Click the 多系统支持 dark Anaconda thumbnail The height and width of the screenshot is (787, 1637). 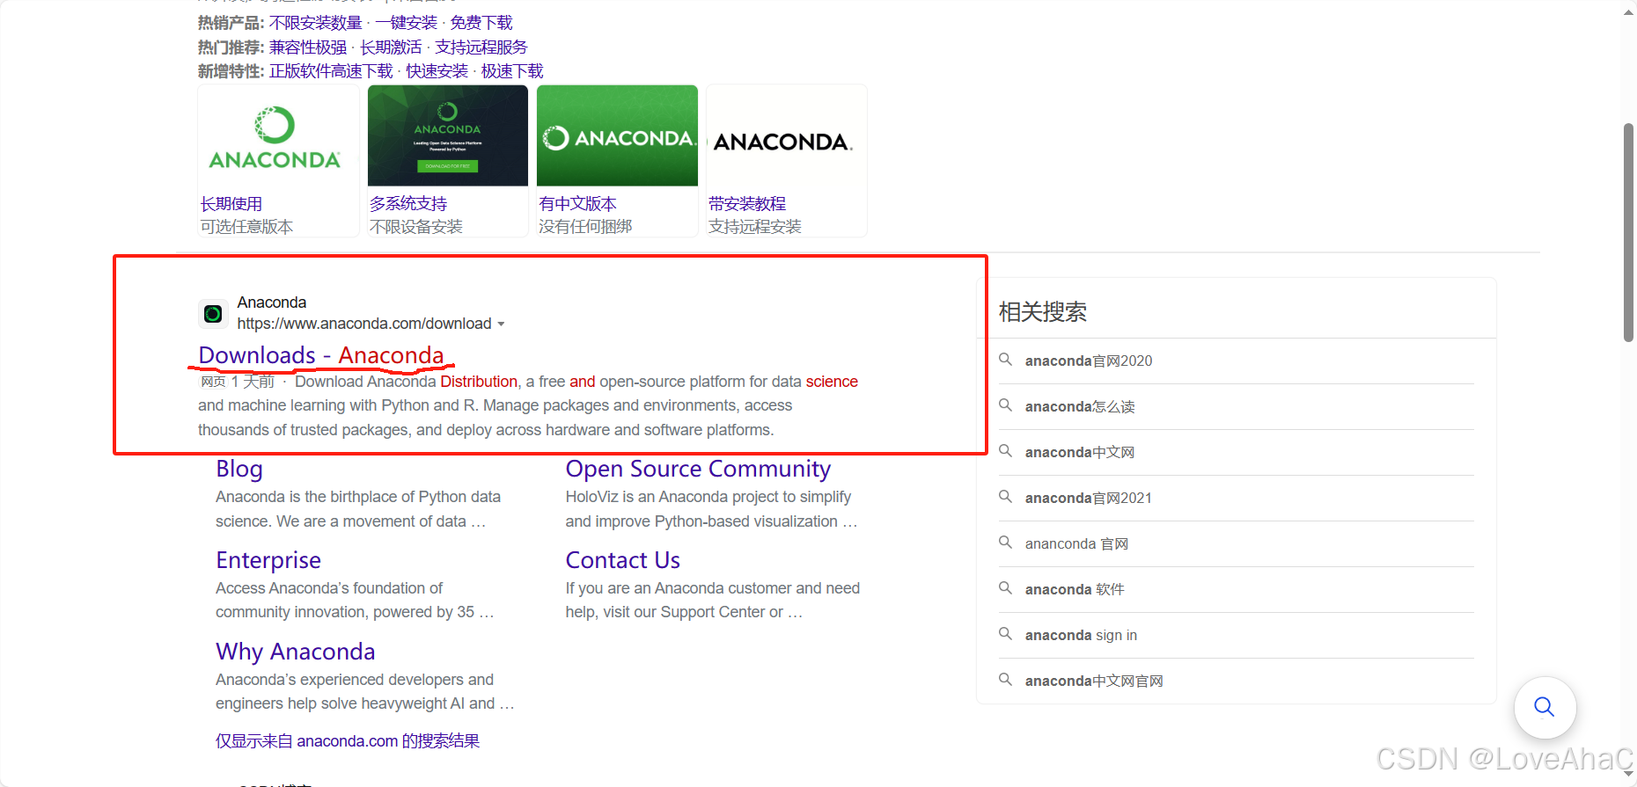[448, 136]
